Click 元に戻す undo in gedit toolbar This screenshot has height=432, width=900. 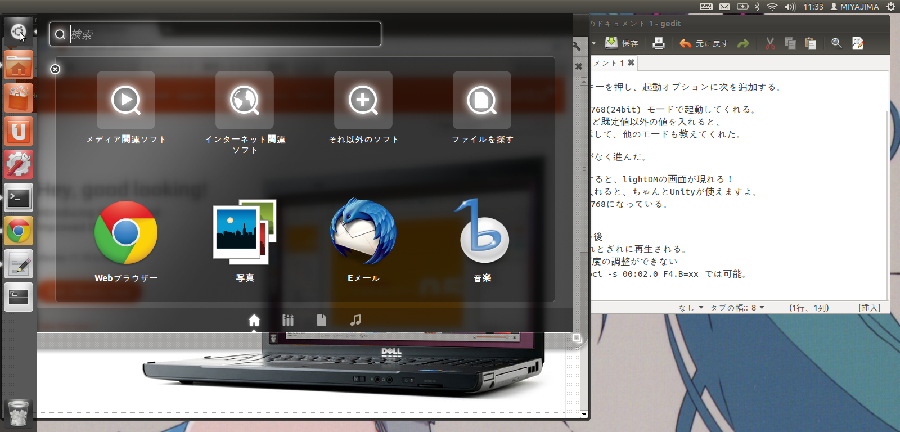[704, 43]
